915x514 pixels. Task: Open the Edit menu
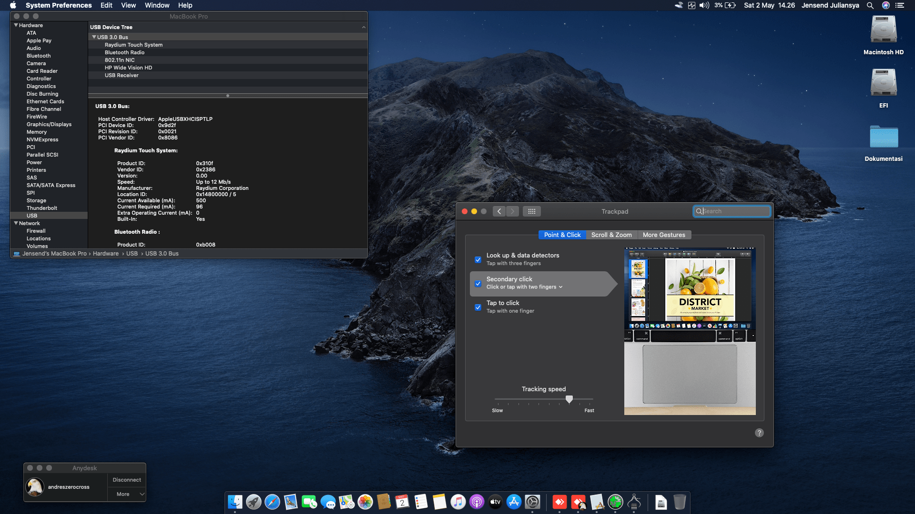(x=106, y=5)
